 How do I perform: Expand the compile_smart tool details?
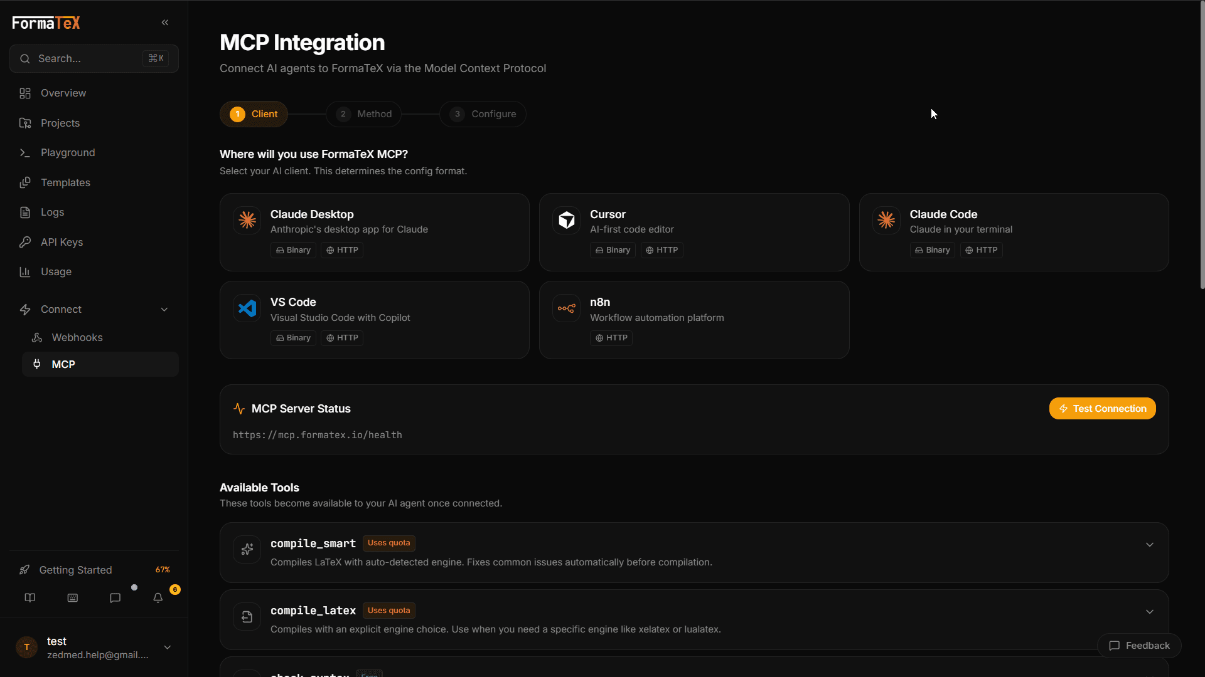click(x=1150, y=545)
